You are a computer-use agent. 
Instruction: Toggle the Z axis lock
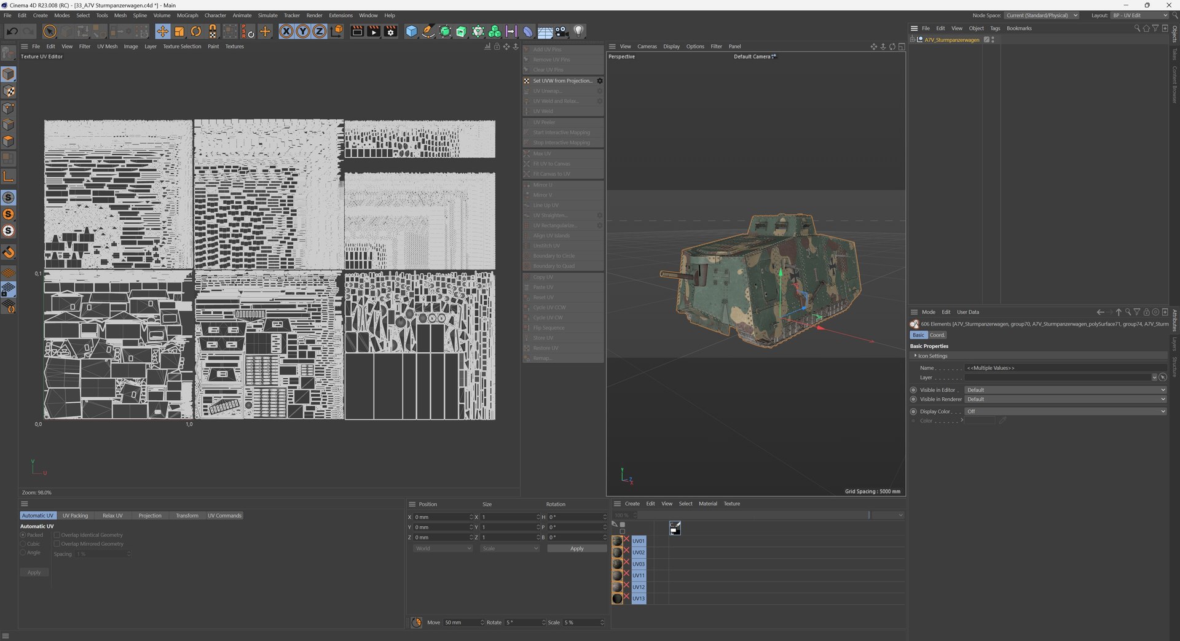tap(320, 31)
